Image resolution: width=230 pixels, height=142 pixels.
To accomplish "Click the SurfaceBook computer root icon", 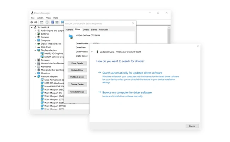I will tap(35, 27).
